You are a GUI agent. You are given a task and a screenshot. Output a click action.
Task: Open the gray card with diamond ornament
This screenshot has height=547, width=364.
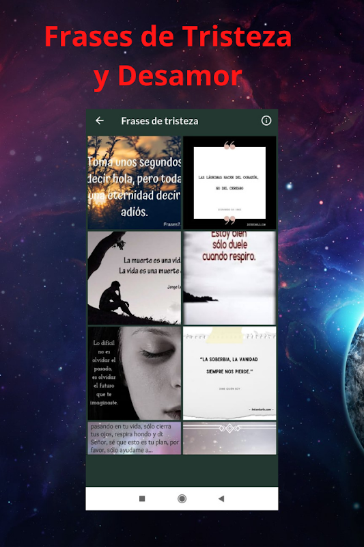(229, 438)
